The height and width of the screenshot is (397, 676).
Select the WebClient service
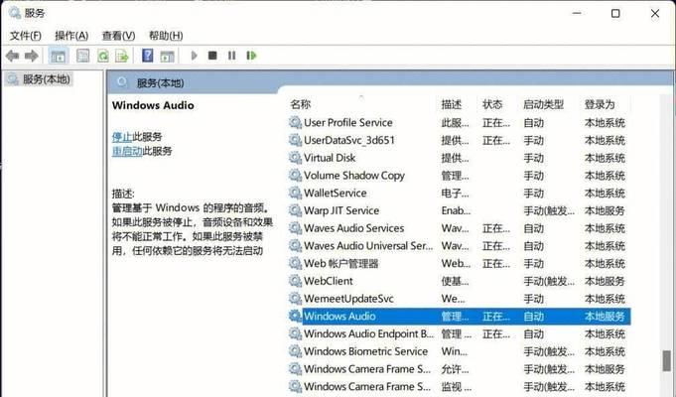pyautogui.click(x=460, y=281)
